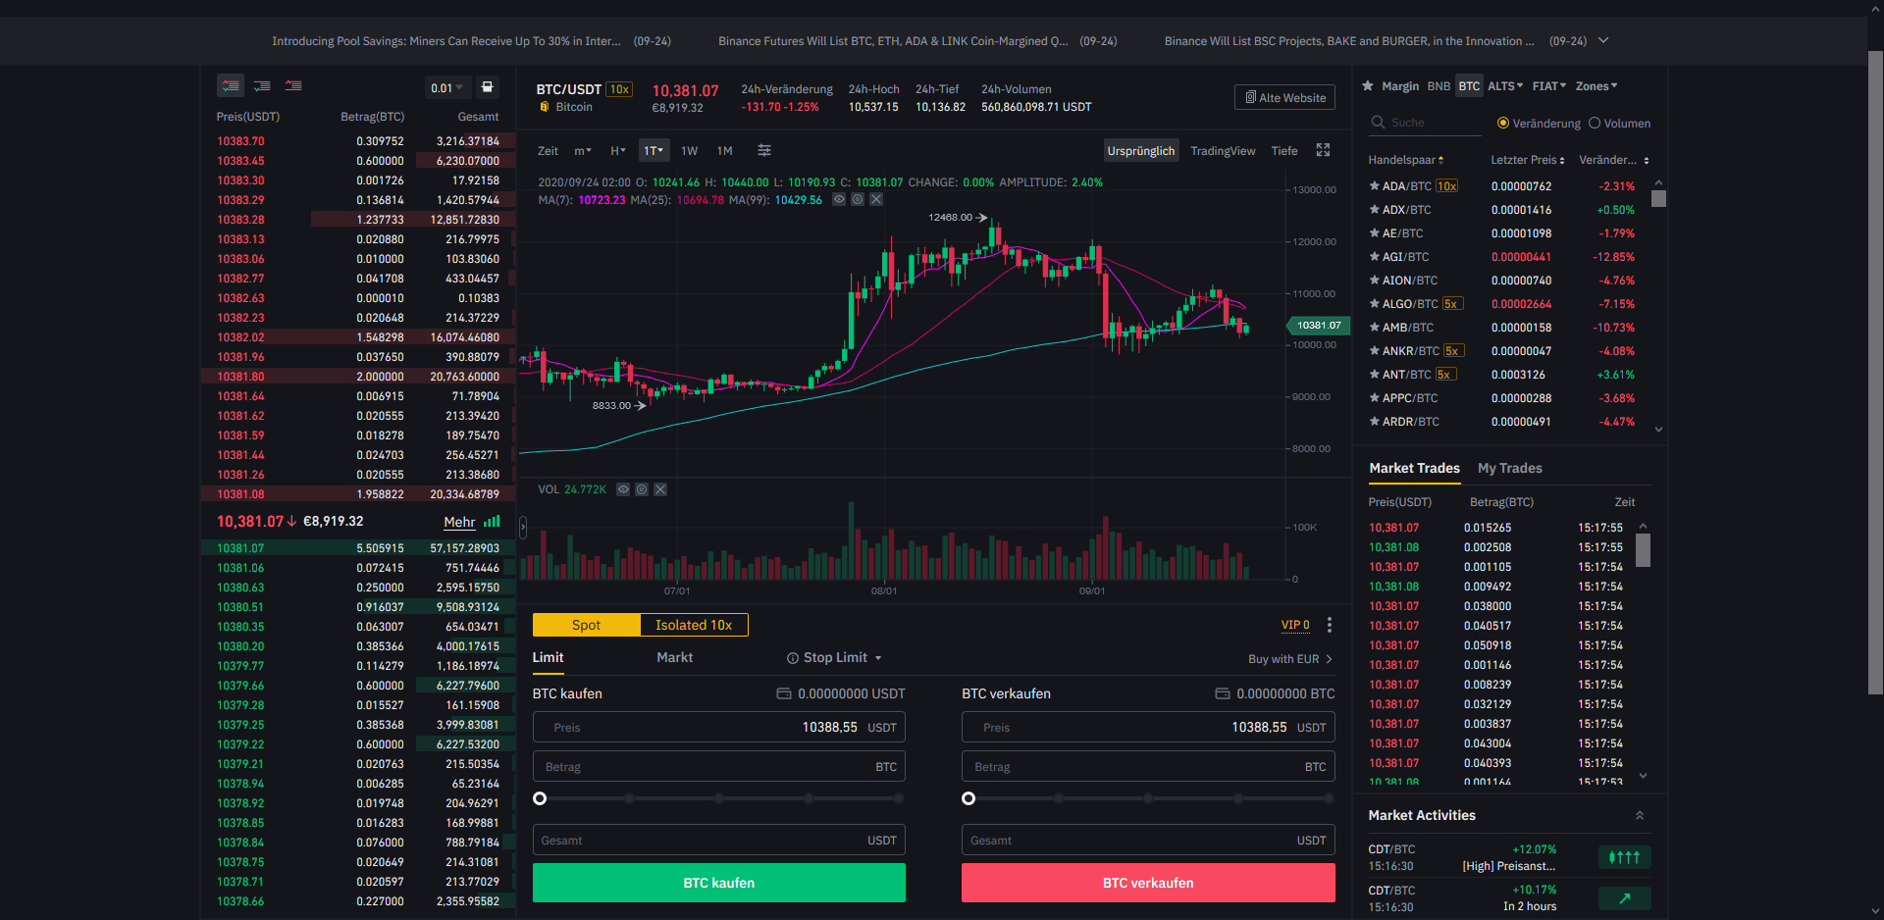This screenshot has height=920, width=1884.
Task: Favorite the ARDR/BTC pair star
Action: point(1375,422)
